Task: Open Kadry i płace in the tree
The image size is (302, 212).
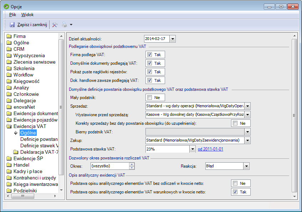Action: point(28,172)
